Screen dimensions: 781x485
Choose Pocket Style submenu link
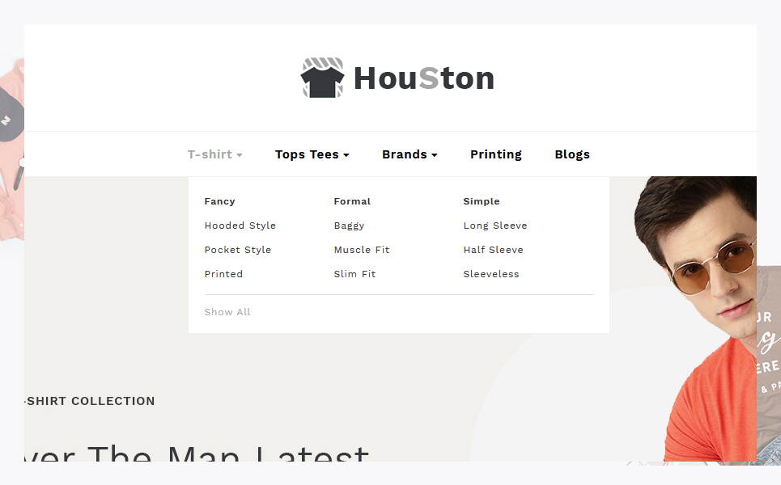pyautogui.click(x=238, y=250)
